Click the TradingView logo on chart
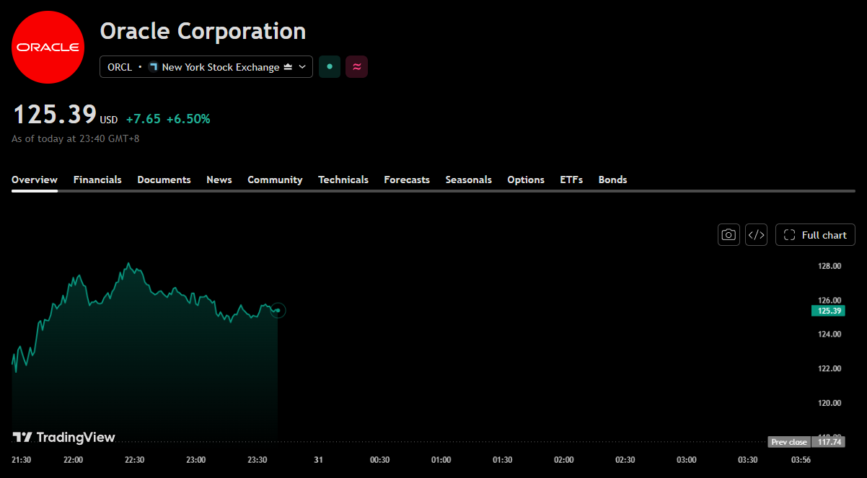Viewport: 867px width, 478px height. tap(63, 437)
